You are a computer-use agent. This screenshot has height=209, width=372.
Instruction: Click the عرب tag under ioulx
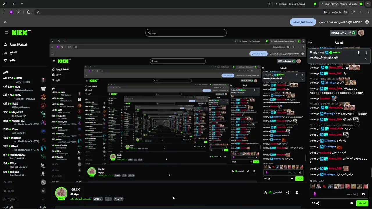(108, 199)
